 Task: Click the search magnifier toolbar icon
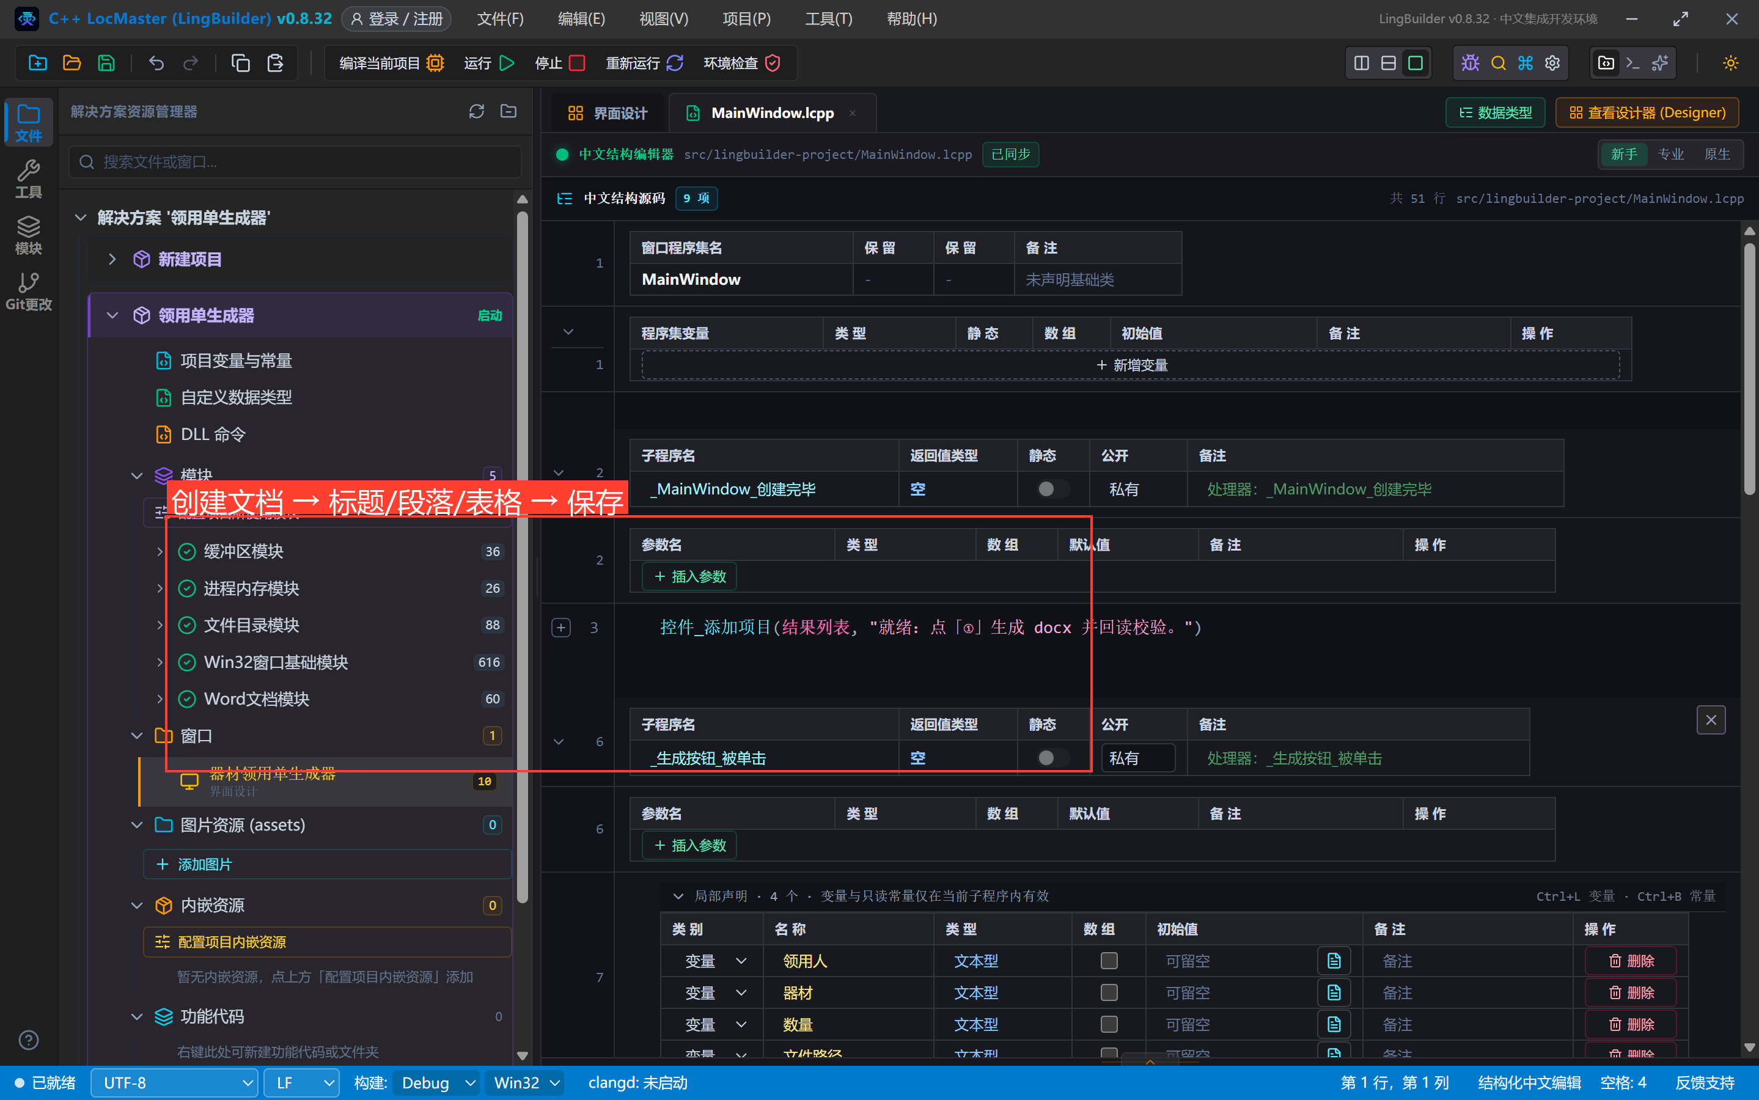pyautogui.click(x=1498, y=64)
